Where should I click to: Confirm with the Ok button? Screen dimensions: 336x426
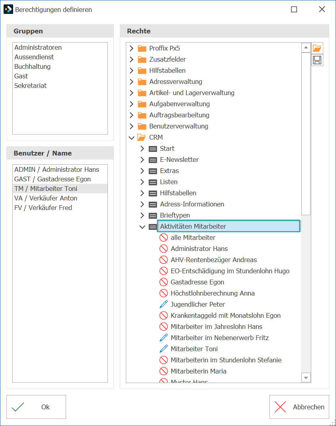(36, 407)
